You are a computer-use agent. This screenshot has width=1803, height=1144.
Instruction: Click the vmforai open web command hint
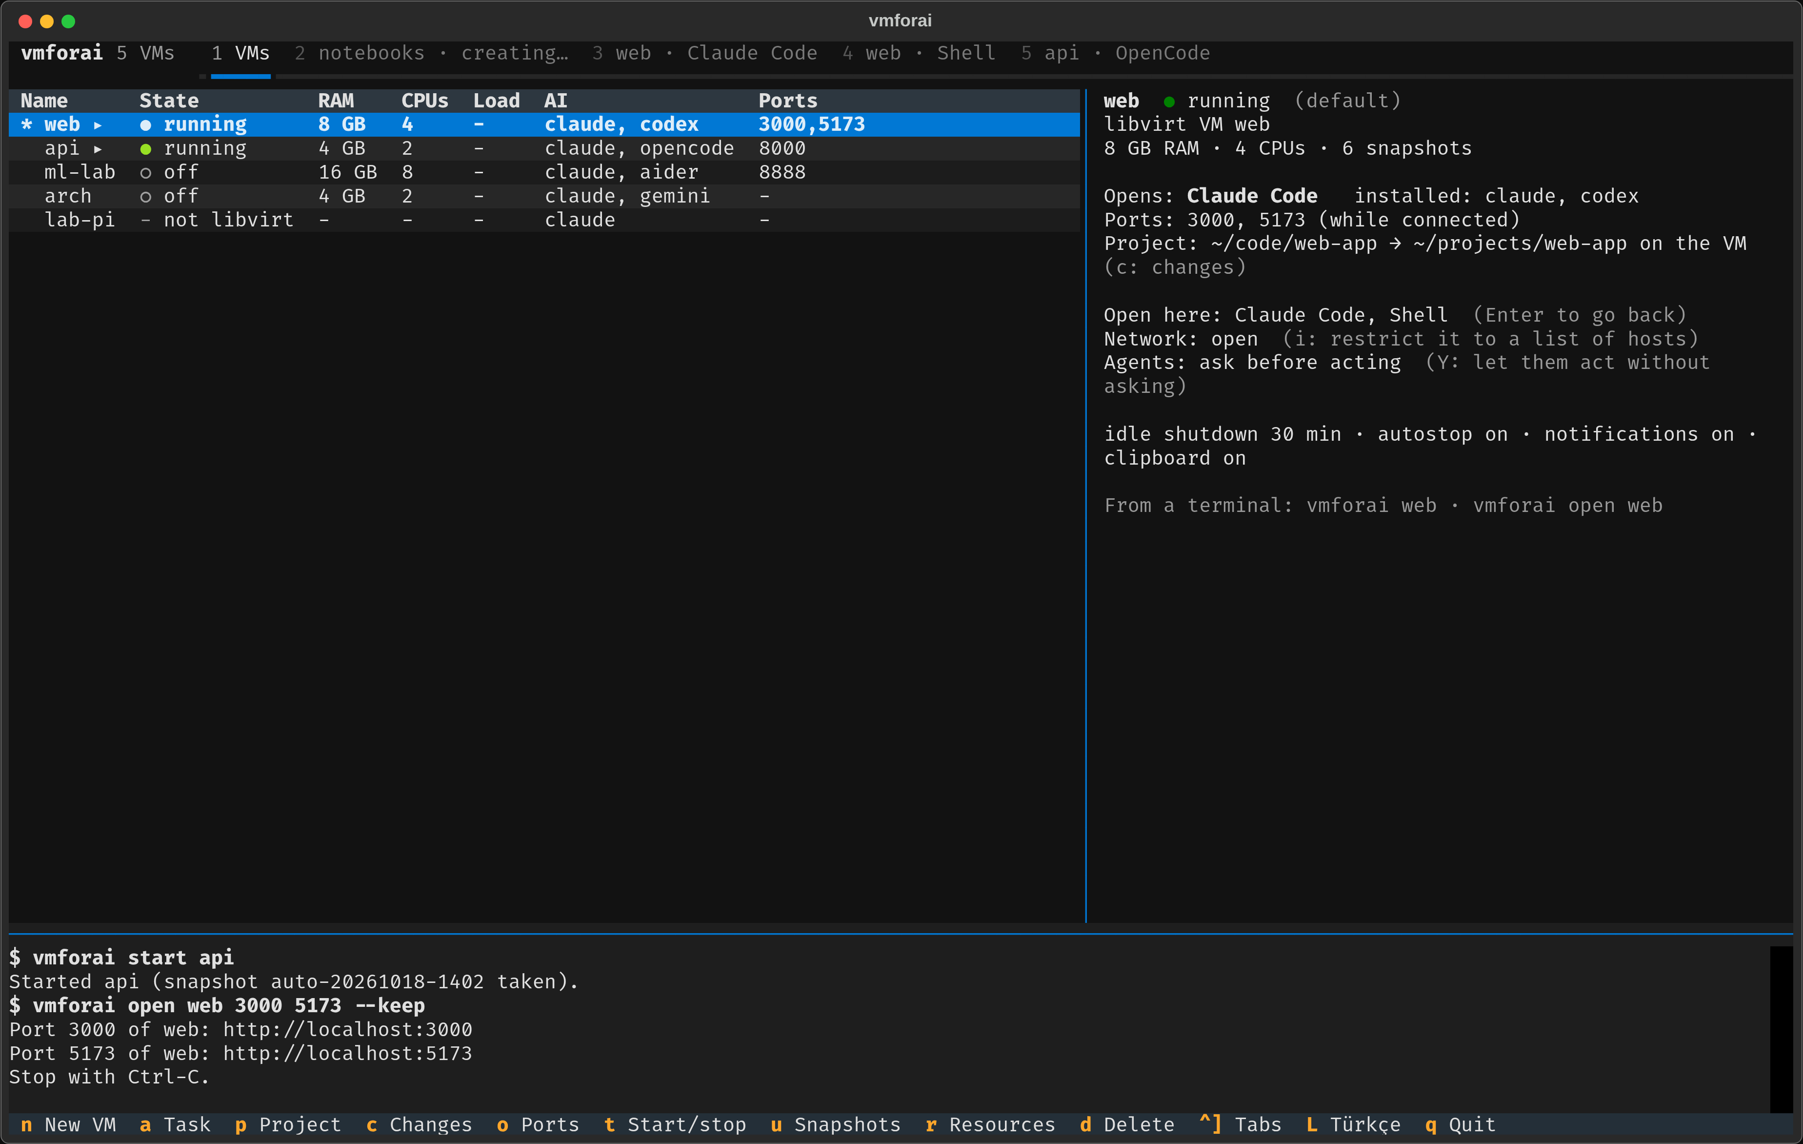pyautogui.click(x=1567, y=506)
